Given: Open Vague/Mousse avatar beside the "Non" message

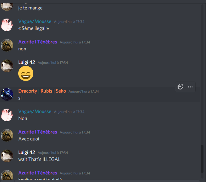Looking at the screenshot, I should 7,115.
